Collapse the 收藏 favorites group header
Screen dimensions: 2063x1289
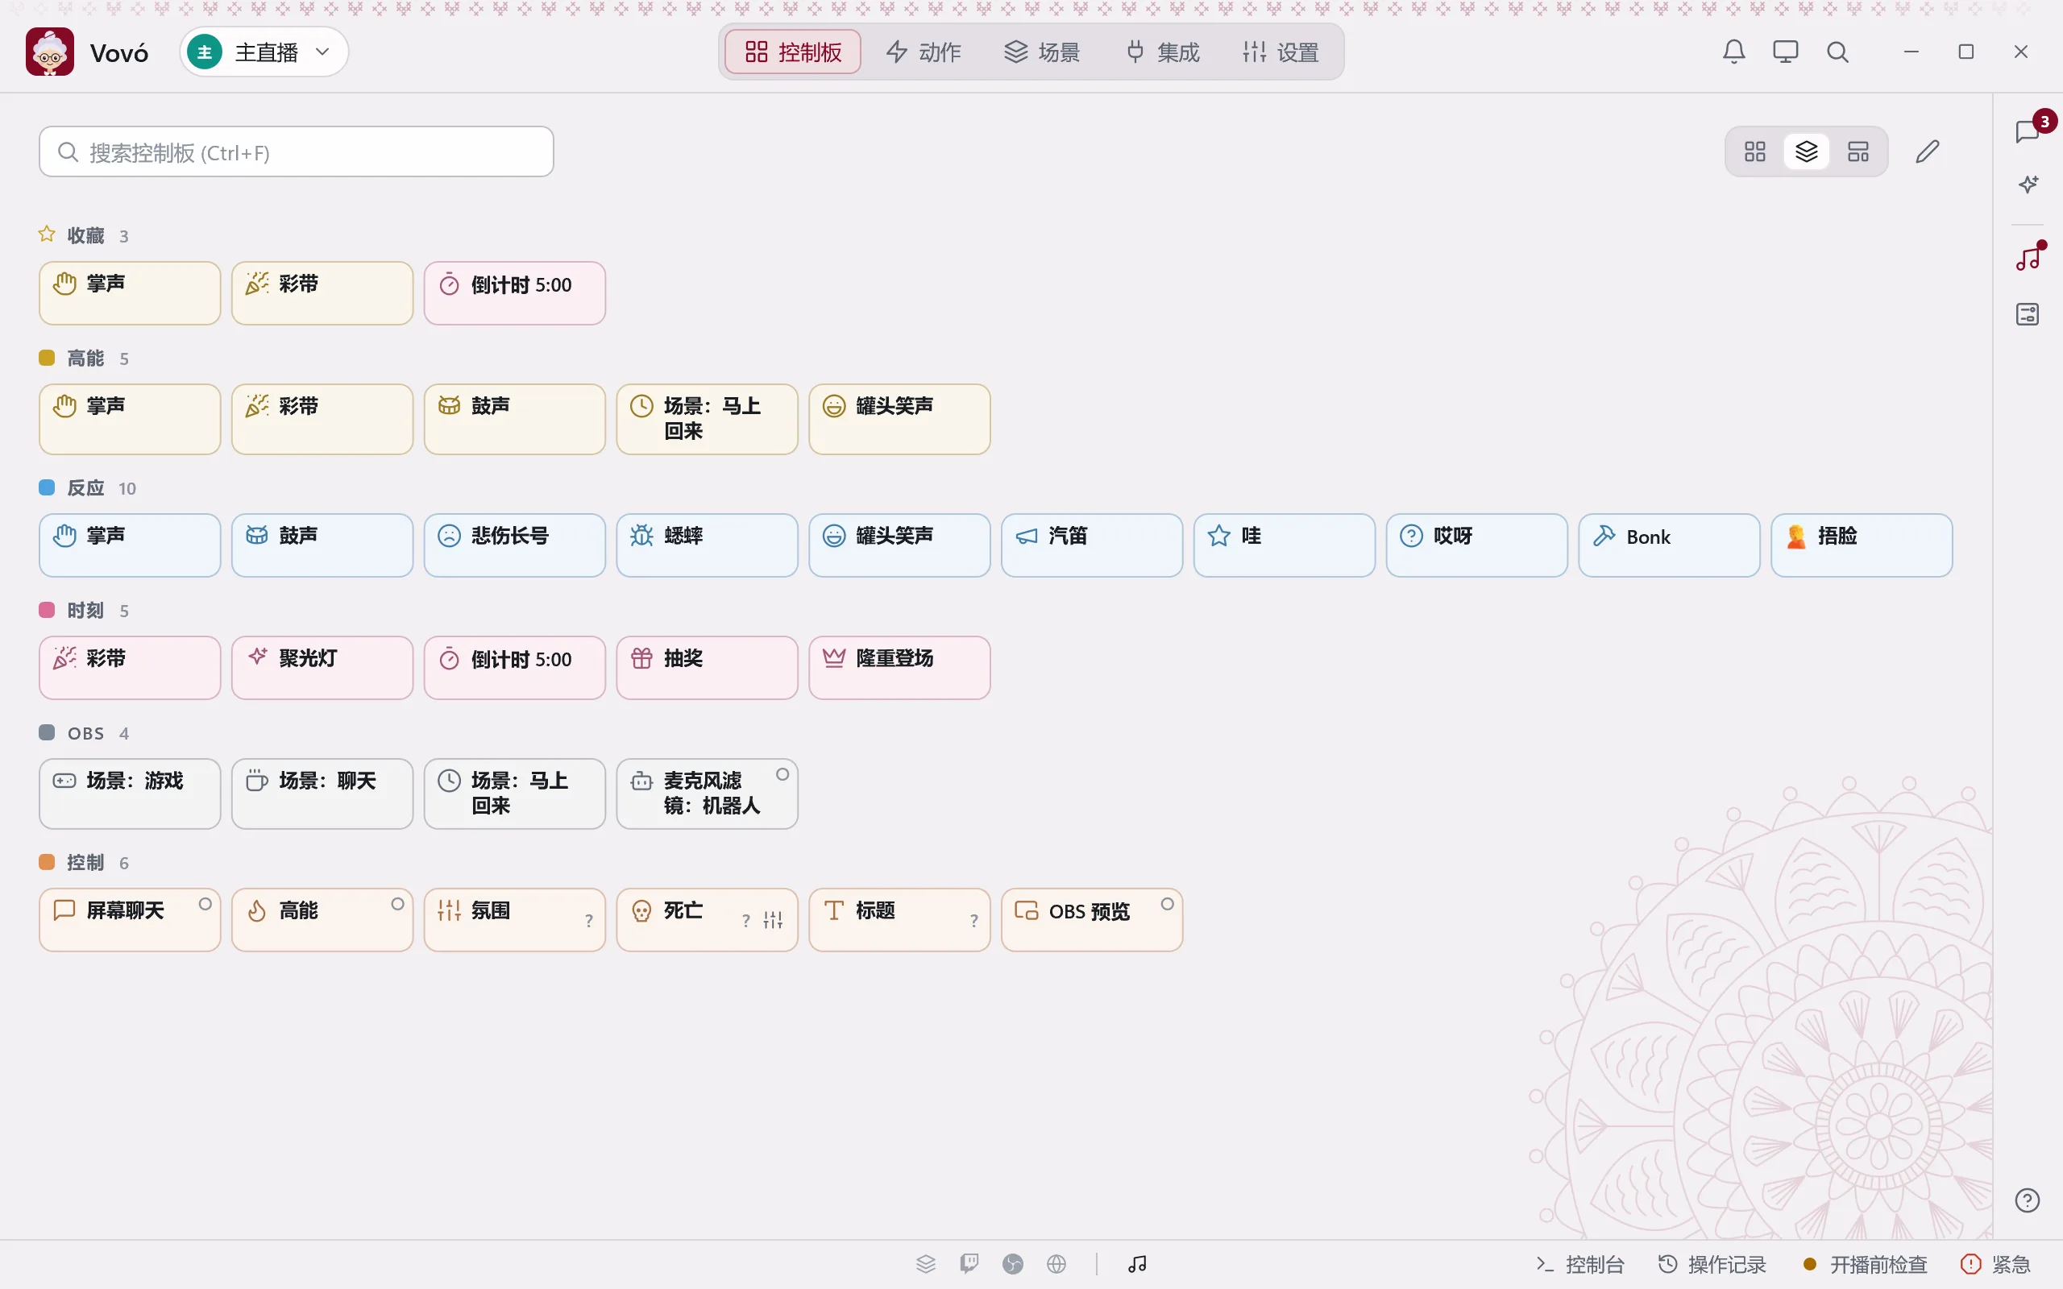(x=84, y=234)
